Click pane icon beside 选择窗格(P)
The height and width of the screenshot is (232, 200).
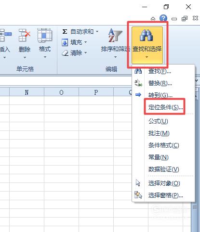point(138,195)
